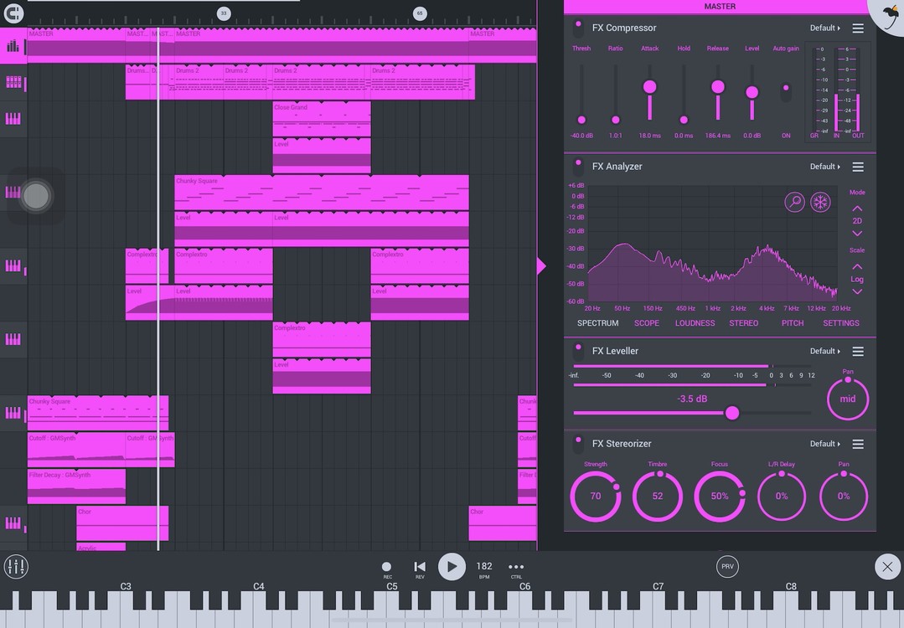The image size is (904, 628).
Task: Toggle the FX Leveller power switch
Action: tap(578, 352)
